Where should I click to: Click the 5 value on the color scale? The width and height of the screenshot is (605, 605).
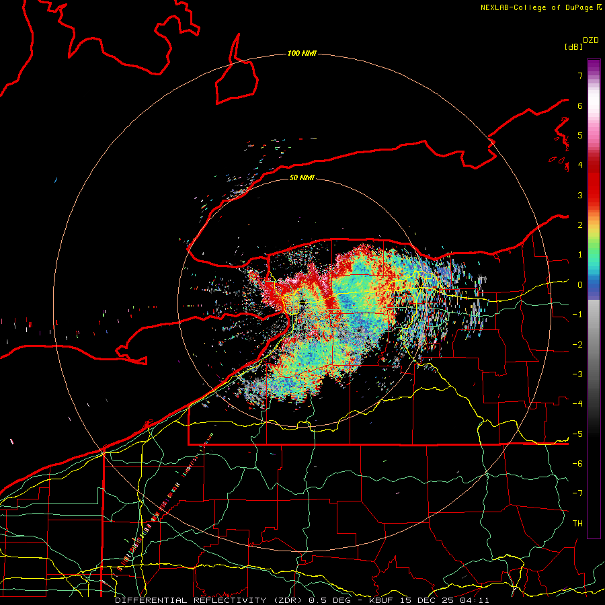pos(580,135)
